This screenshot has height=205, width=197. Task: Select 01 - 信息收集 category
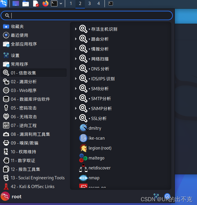34,73
